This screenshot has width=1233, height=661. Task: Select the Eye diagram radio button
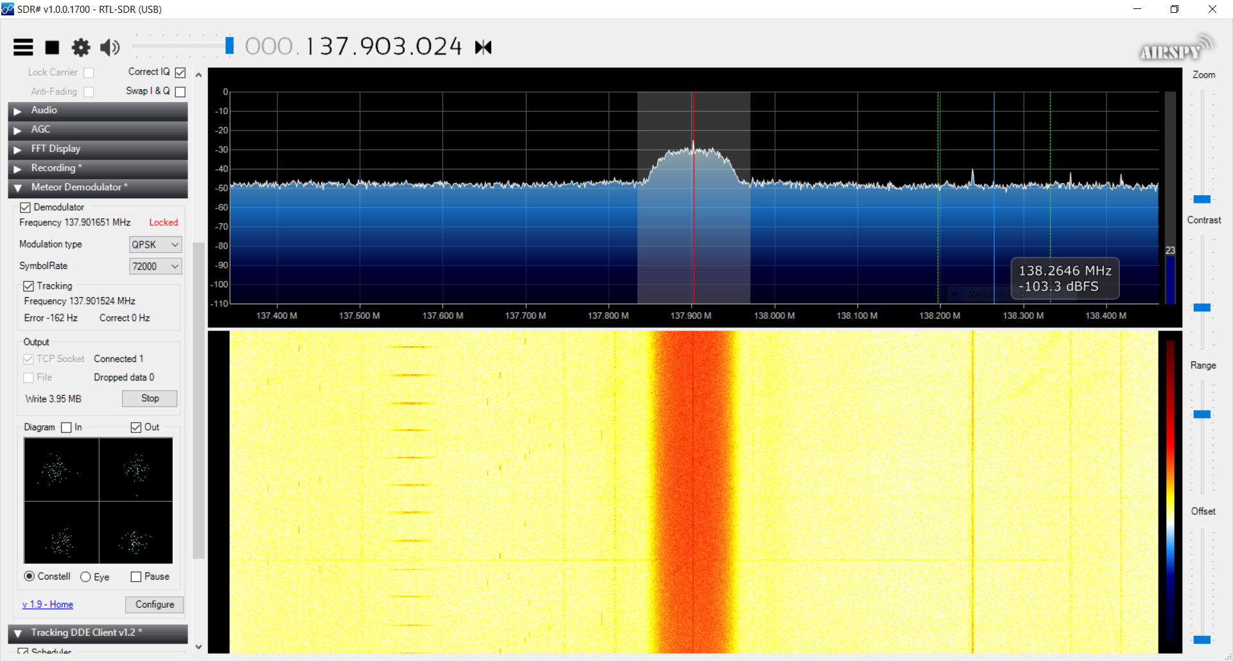click(85, 577)
